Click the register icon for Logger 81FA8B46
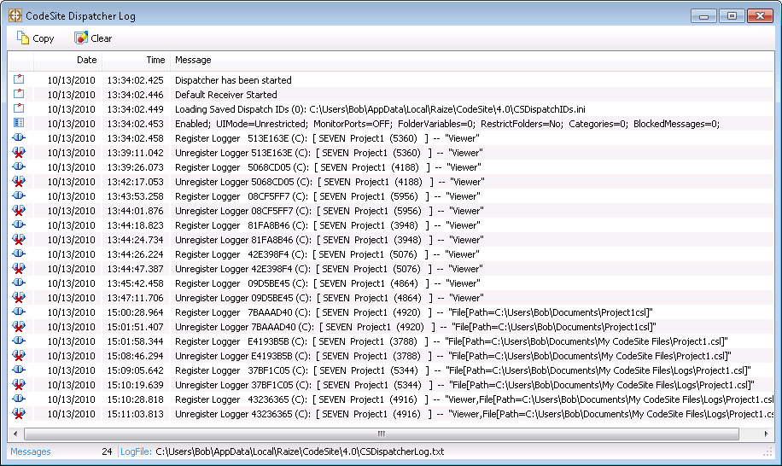The image size is (782, 466). tap(19, 224)
